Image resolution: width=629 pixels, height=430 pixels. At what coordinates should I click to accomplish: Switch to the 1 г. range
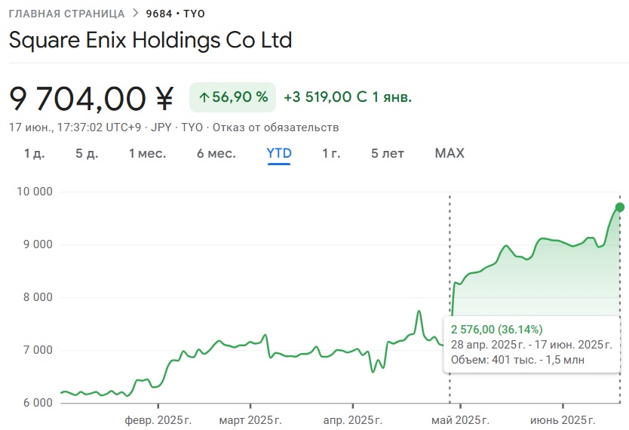(x=331, y=153)
